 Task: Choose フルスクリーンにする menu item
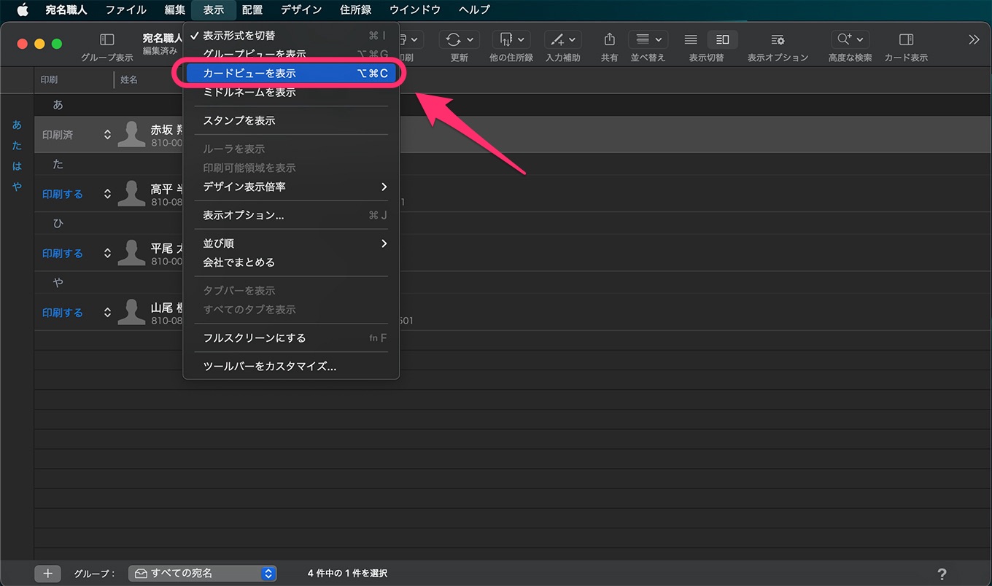point(291,338)
